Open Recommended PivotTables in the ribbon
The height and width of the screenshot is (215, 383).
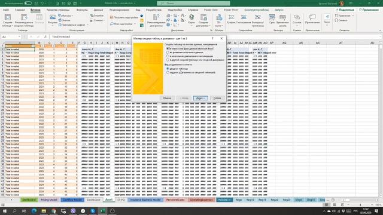click(x=24, y=20)
